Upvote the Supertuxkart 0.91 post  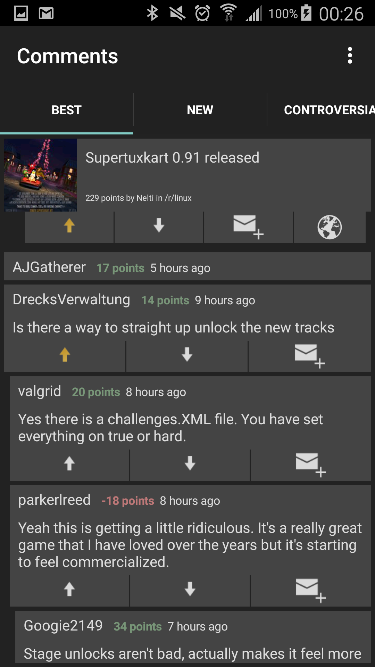69,227
